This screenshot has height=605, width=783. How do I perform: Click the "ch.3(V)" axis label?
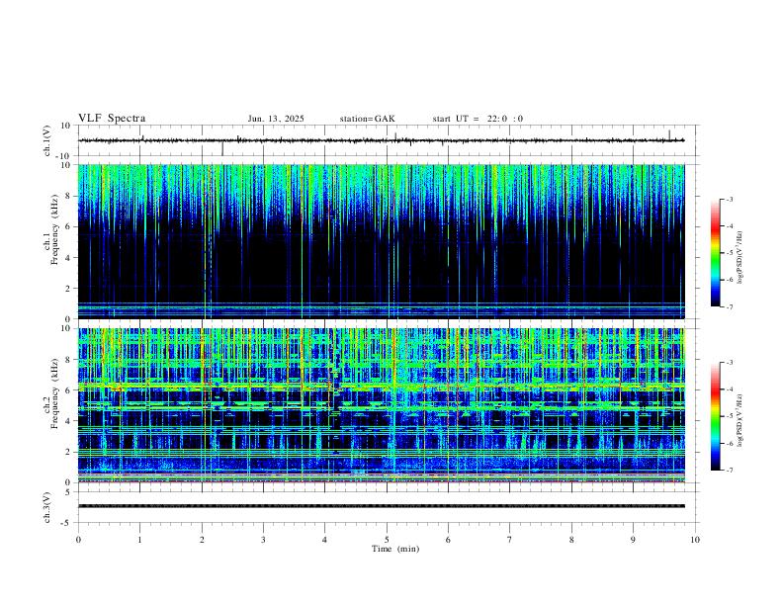point(47,507)
